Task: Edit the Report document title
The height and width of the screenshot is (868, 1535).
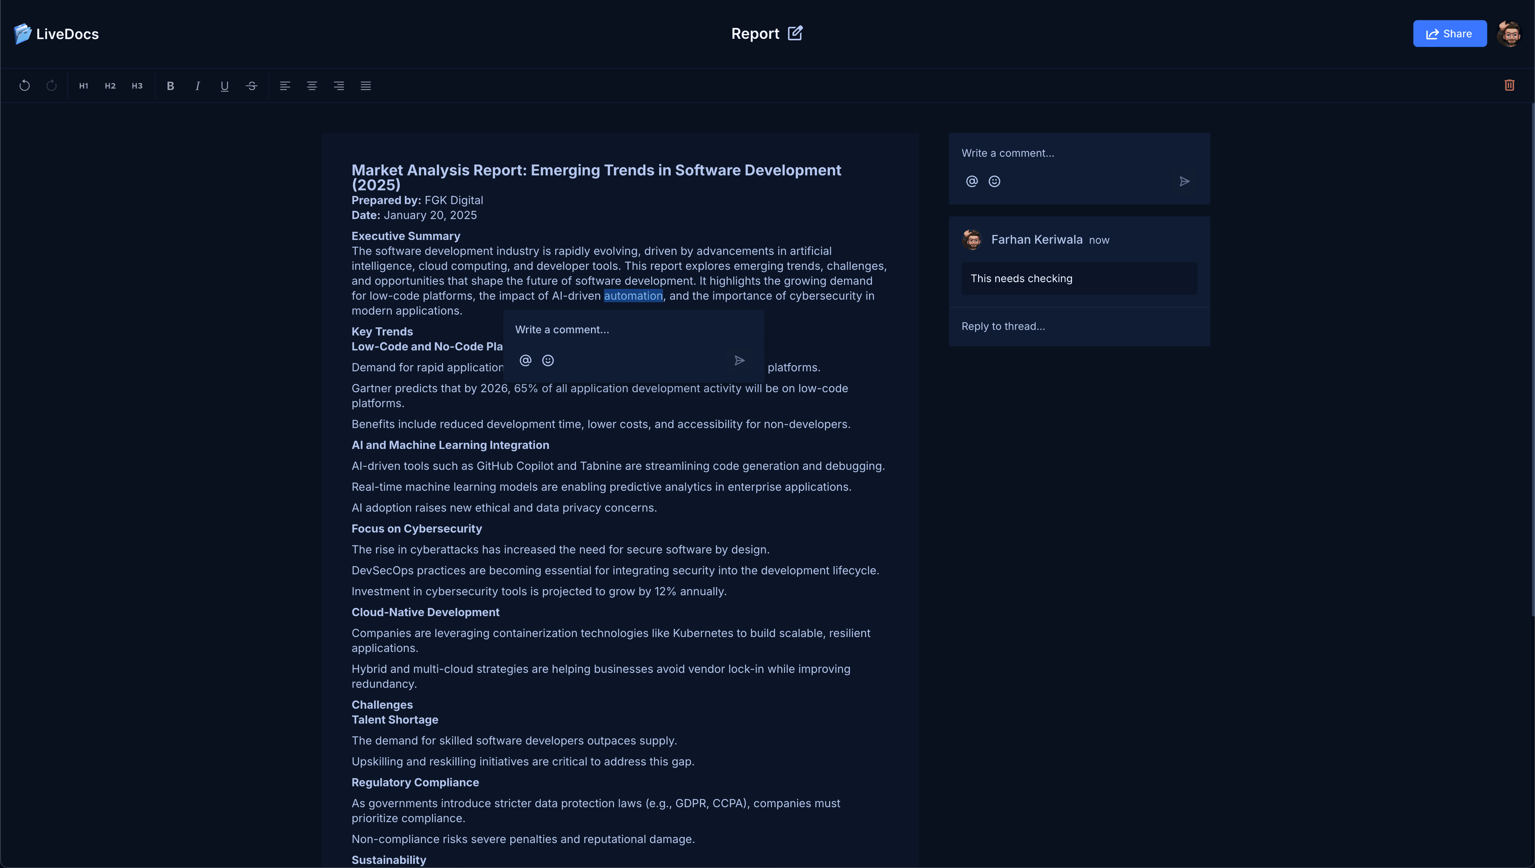Action: tap(795, 34)
